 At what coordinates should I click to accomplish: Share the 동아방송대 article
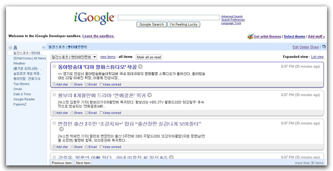click(x=77, y=84)
